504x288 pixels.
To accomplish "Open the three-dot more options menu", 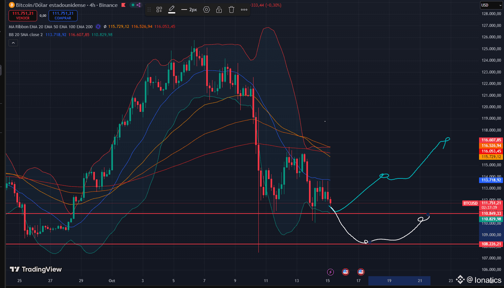I will point(244,10).
